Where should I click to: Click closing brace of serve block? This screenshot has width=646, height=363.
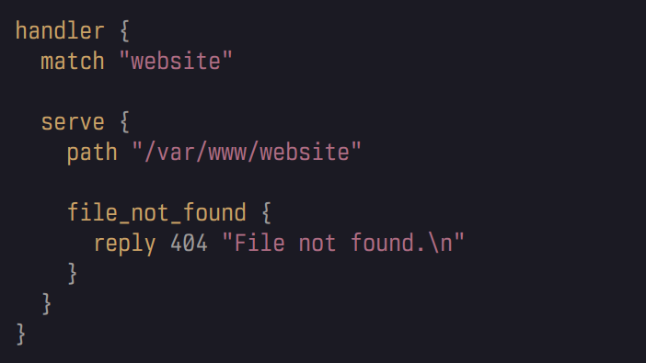tap(47, 304)
